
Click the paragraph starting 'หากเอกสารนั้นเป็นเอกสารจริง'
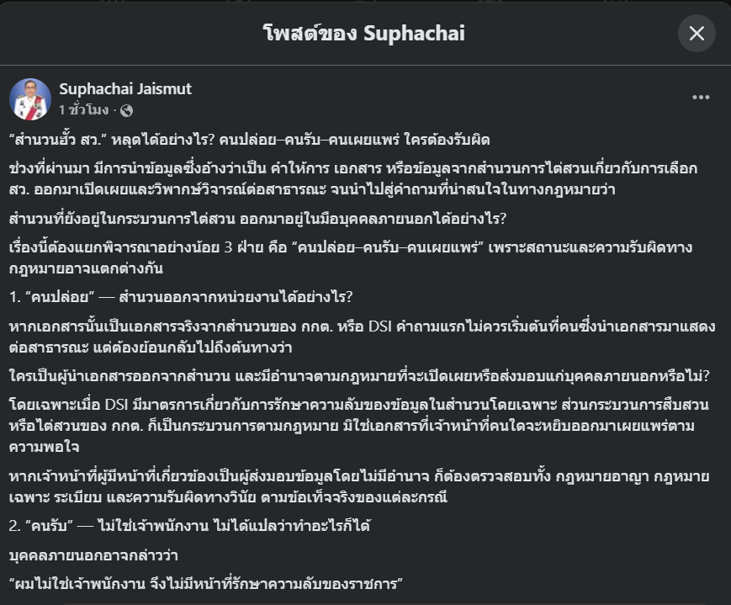(x=363, y=337)
